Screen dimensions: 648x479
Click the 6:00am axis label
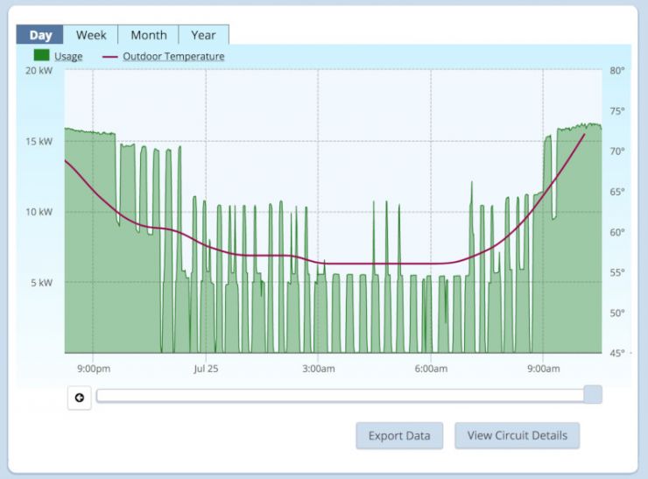pyautogui.click(x=431, y=369)
